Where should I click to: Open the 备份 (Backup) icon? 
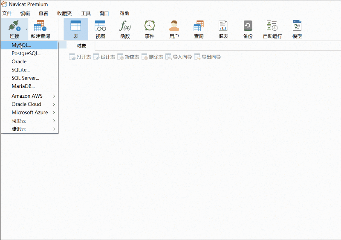click(x=248, y=26)
